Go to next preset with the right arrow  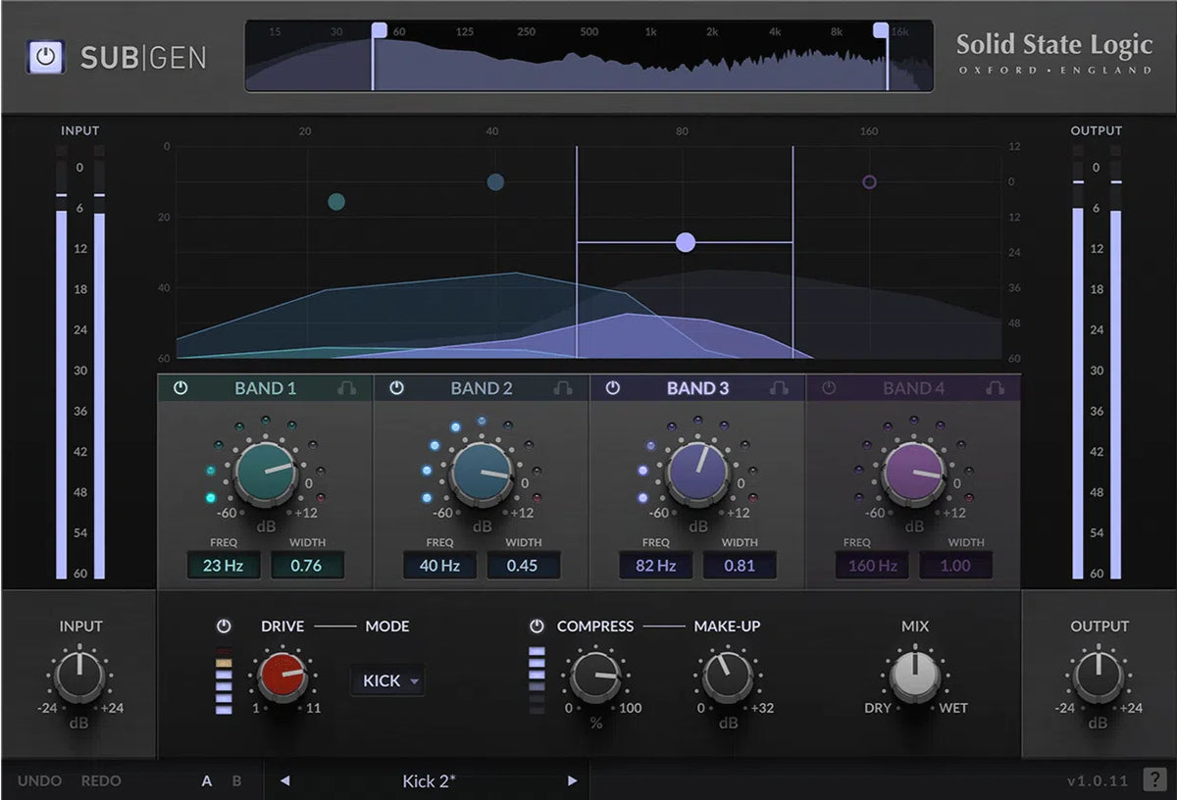click(574, 780)
